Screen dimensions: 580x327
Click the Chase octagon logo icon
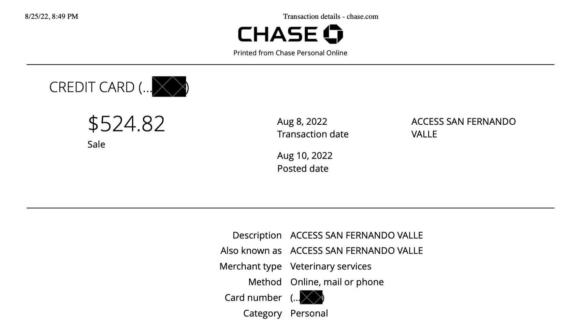333,34
